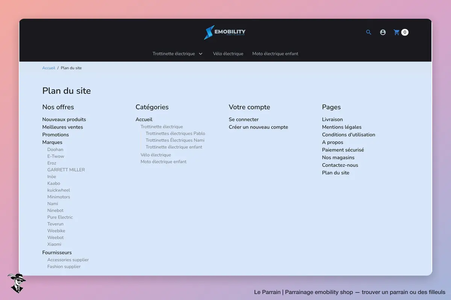Choose the Pure Electric brand
The width and height of the screenshot is (451, 300).
[60, 217]
